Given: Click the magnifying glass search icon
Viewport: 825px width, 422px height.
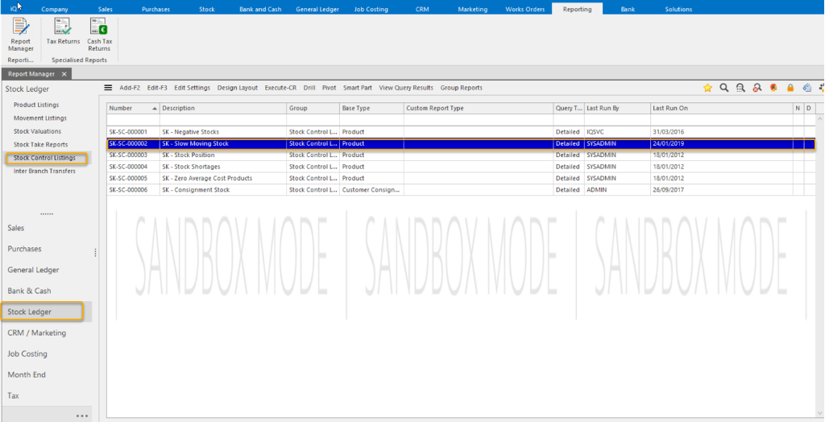Looking at the screenshot, I should [724, 88].
